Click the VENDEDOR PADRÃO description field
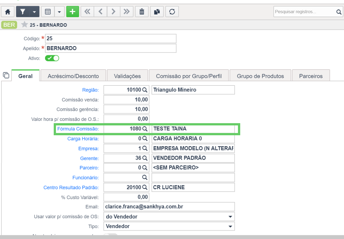This screenshot has width=344, height=239. coord(193,158)
